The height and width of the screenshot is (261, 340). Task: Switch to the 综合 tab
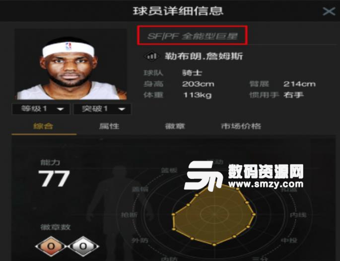[43, 126]
